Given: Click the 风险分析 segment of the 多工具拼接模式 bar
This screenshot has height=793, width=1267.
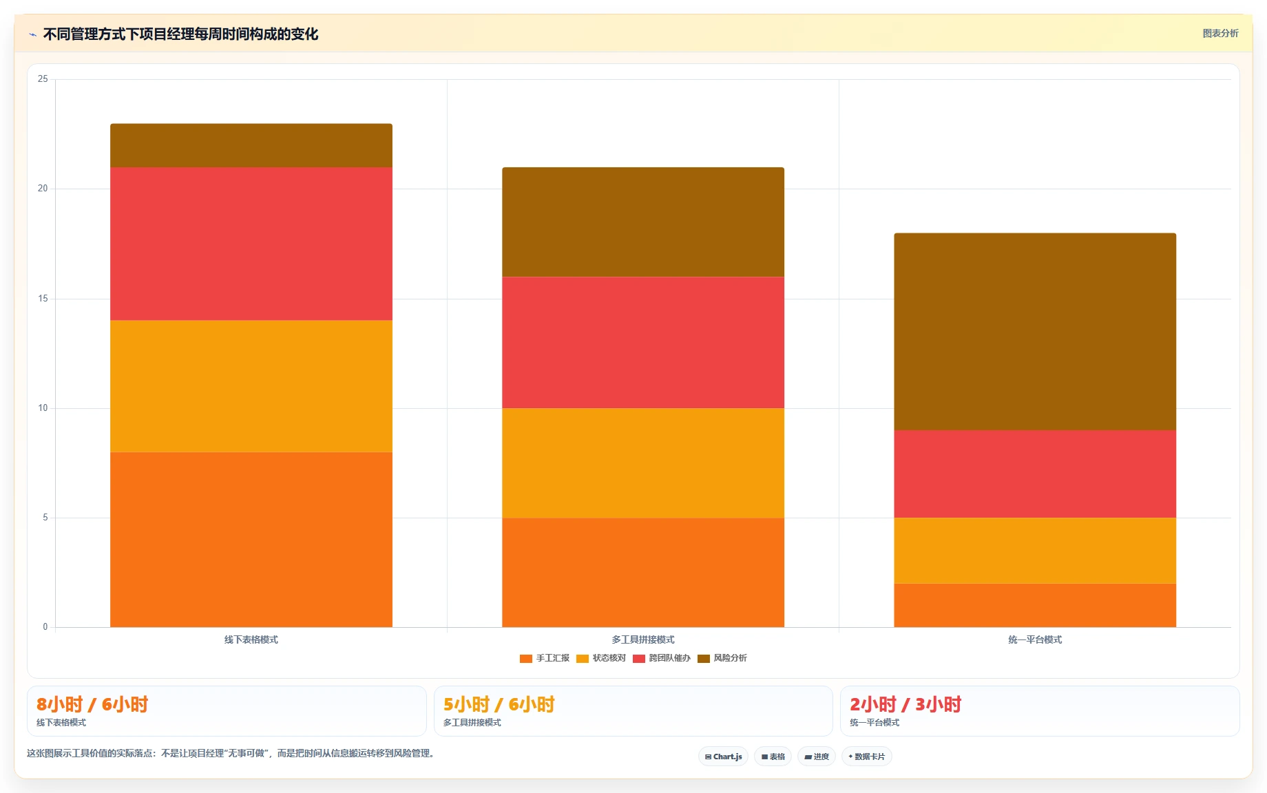Looking at the screenshot, I should click(643, 222).
